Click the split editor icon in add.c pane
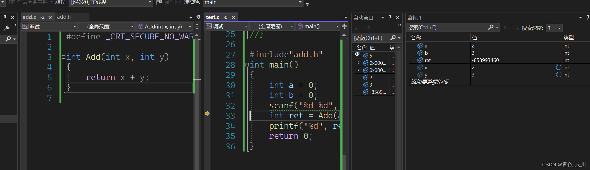590x170 pixels. 197,27
